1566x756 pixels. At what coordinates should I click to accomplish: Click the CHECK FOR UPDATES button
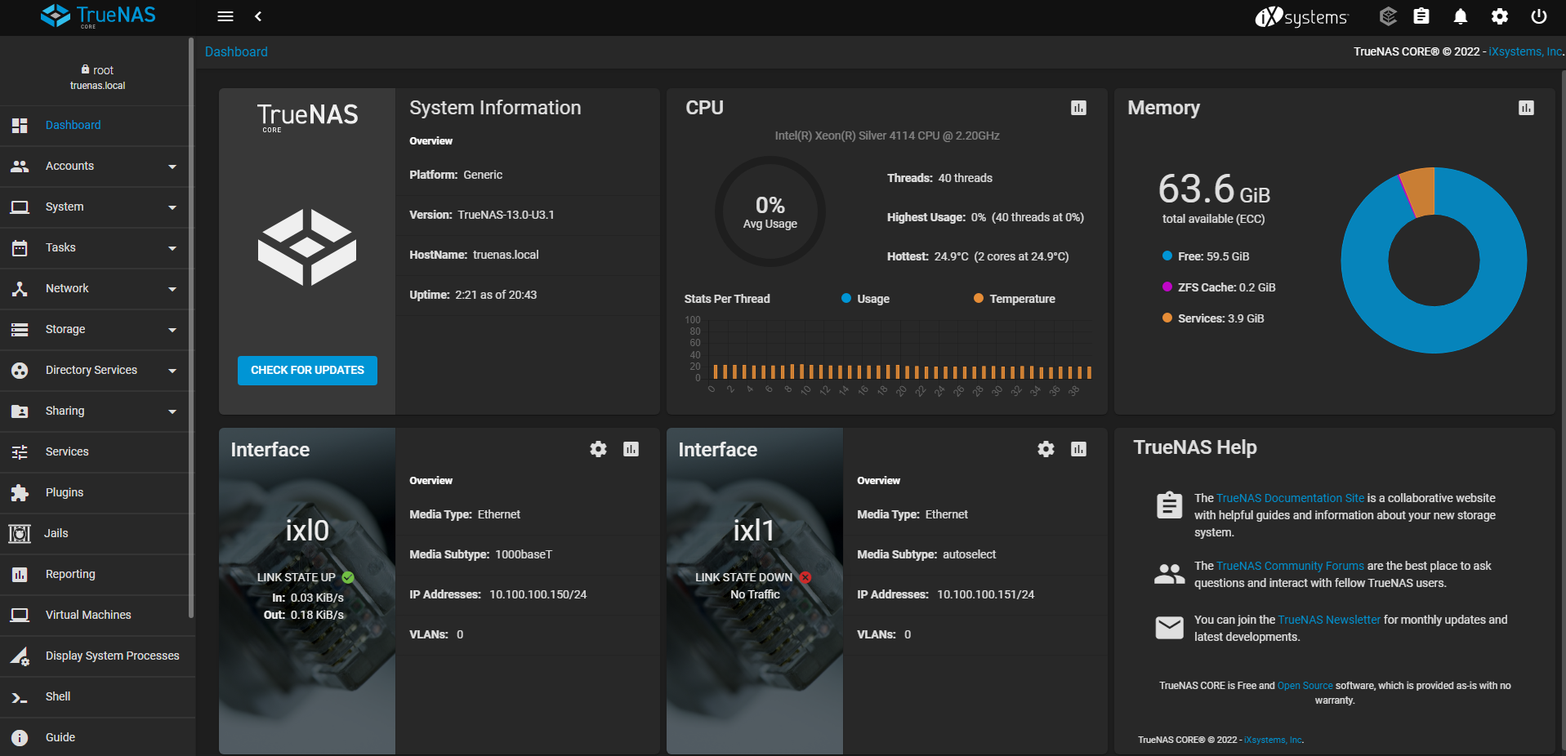coord(307,370)
